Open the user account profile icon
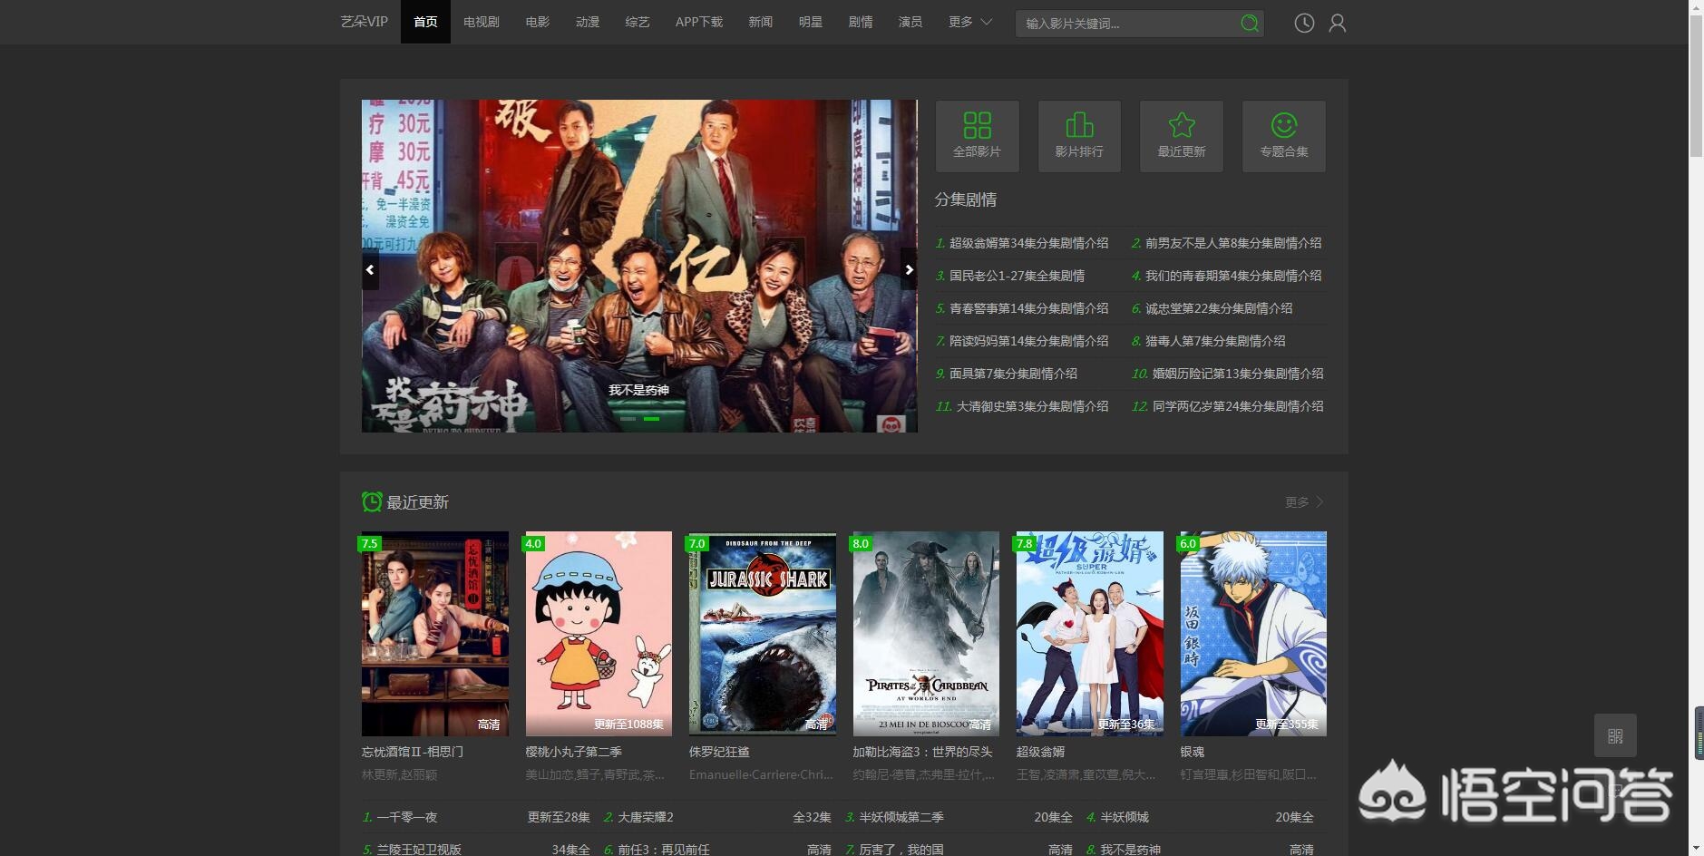This screenshot has height=856, width=1704. [1337, 24]
